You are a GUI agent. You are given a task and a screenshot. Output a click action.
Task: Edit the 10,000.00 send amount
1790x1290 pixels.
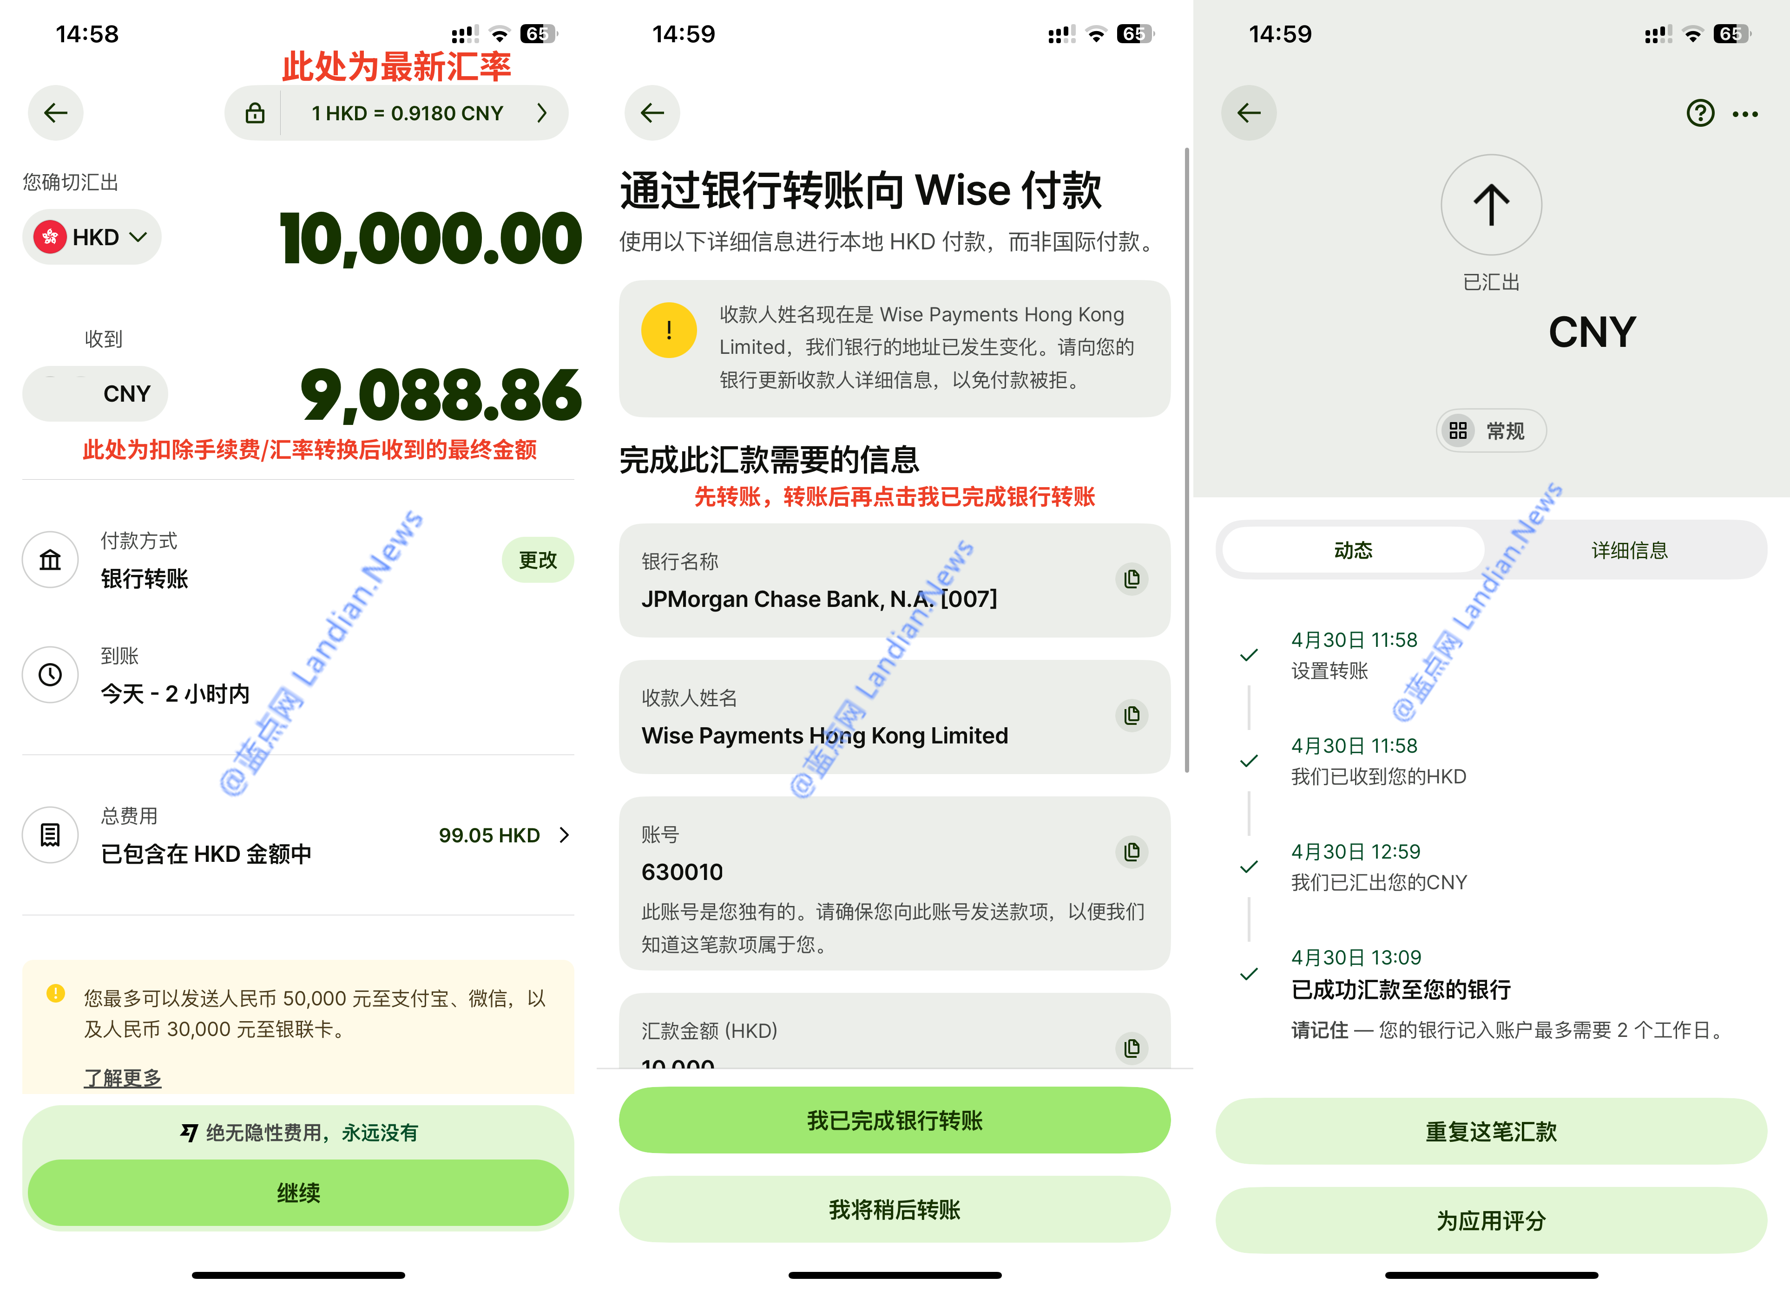click(x=430, y=238)
